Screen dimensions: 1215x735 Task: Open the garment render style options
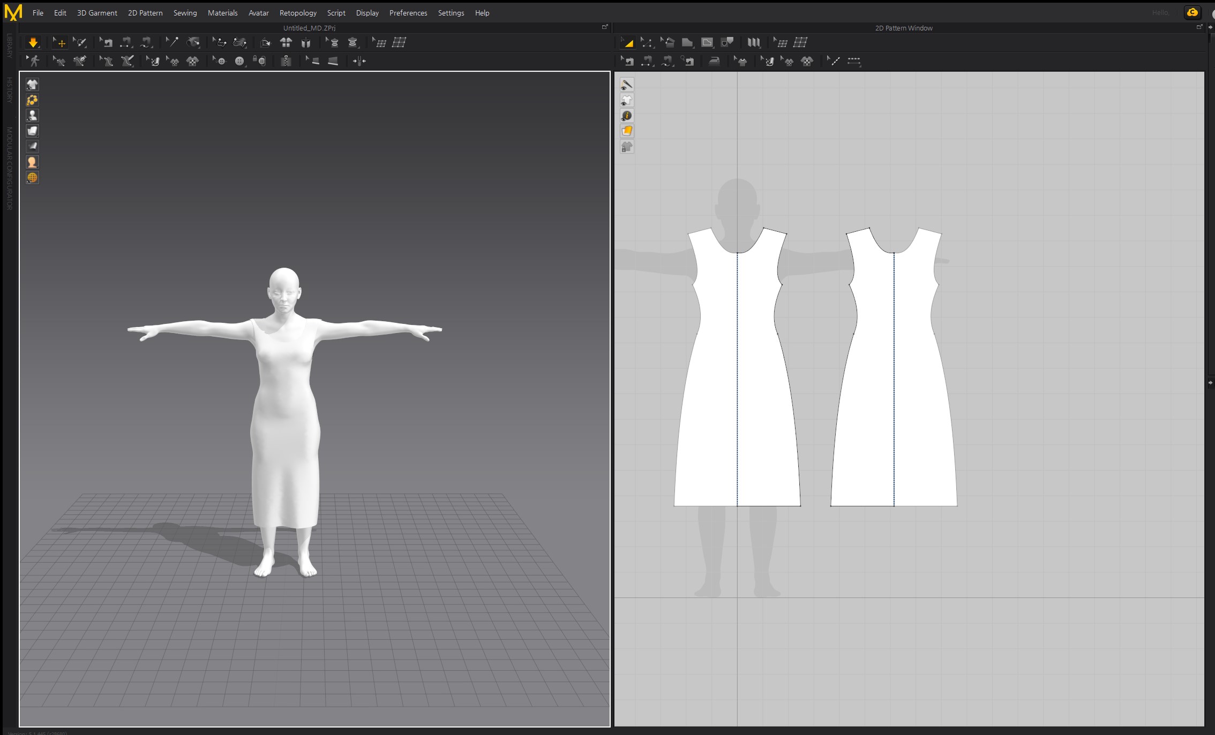32,131
